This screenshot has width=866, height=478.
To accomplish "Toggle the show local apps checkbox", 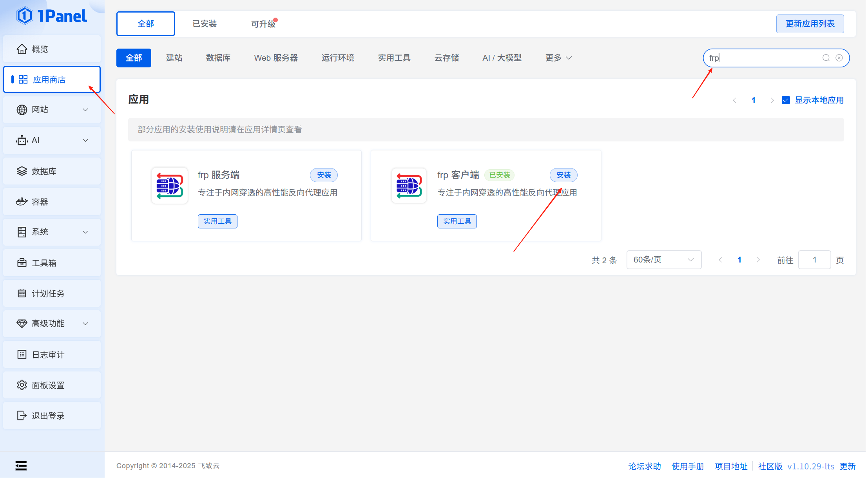I will tap(786, 100).
